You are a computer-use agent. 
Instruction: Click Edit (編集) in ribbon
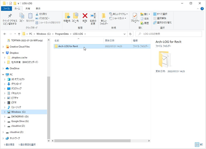(x=145, y=19)
